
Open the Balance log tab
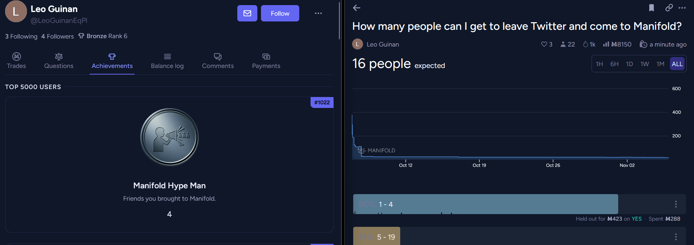pyautogui.click(x=167, y=61)
